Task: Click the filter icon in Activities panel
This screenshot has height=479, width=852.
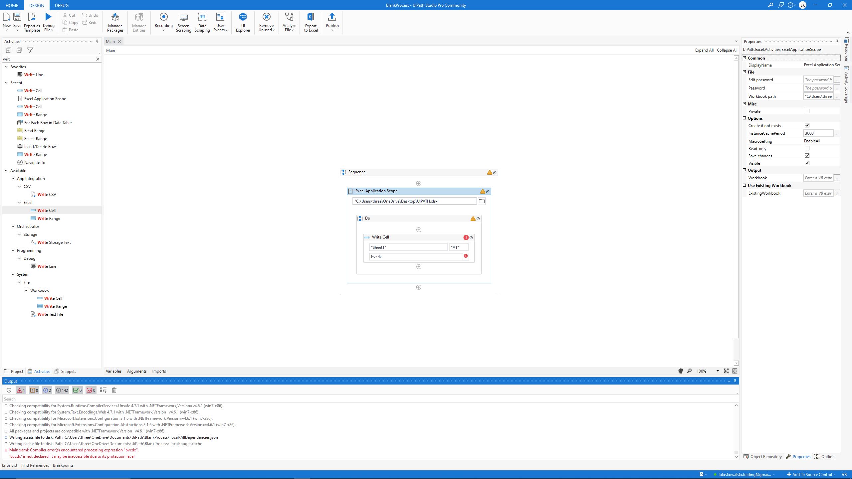Action: coord(30,50)
